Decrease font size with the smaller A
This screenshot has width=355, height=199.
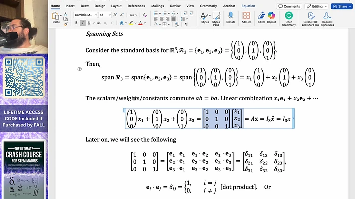click(122, 15)
